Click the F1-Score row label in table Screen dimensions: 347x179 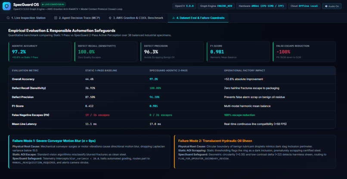pyautogui.click(x=18, y=106)
